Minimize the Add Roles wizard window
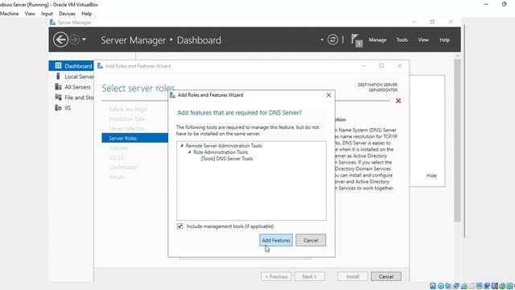The width and height of the screenshot is (515, 290). pos(363,66)
